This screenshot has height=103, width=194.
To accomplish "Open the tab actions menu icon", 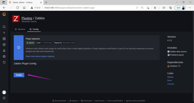I will (x=4, y=2).
